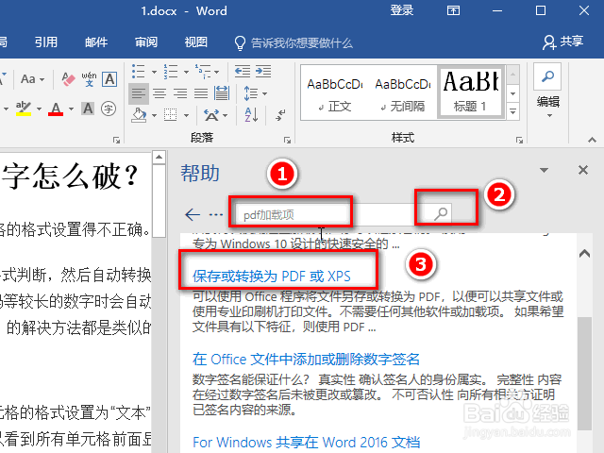The width and height of the screenshot is (604, 453).
Task: Click the help results scrollbar thumb
Action: click(584, 373)
